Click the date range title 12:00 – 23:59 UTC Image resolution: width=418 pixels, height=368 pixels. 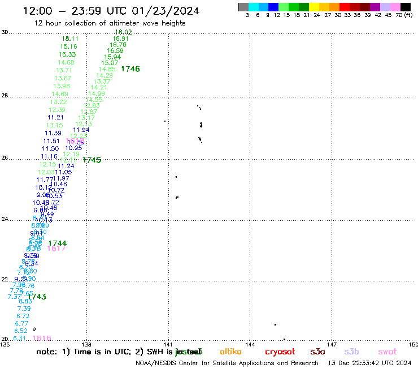[111, 11]
